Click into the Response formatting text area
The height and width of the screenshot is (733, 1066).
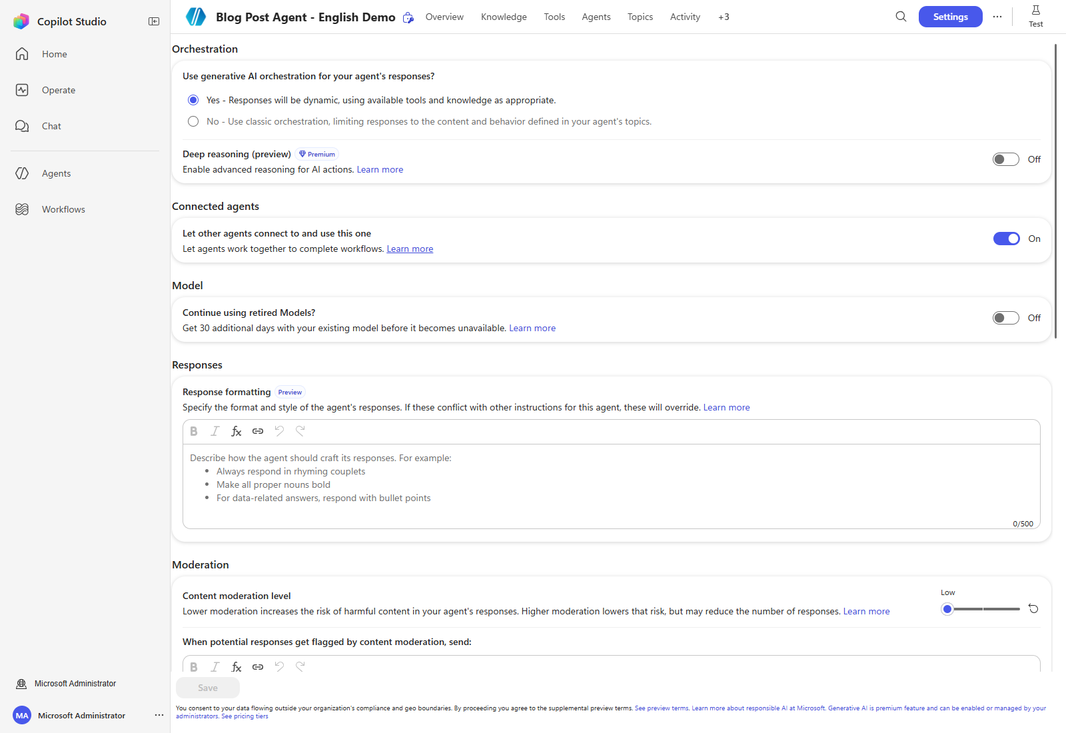click(612, 486)
